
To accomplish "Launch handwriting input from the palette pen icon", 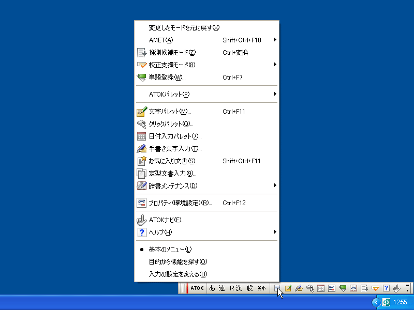I will [299, 288].
